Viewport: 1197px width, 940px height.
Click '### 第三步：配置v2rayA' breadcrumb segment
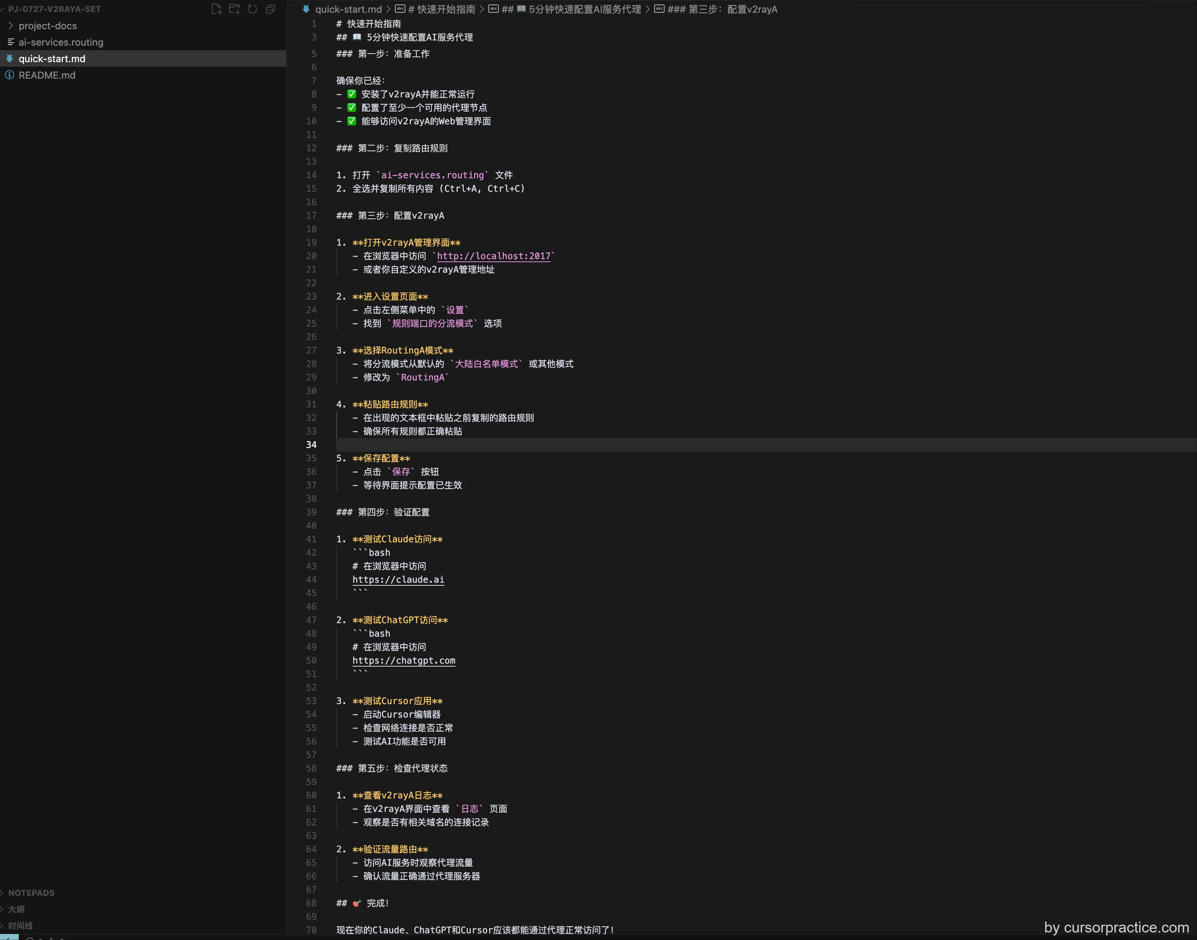point(722,9)
